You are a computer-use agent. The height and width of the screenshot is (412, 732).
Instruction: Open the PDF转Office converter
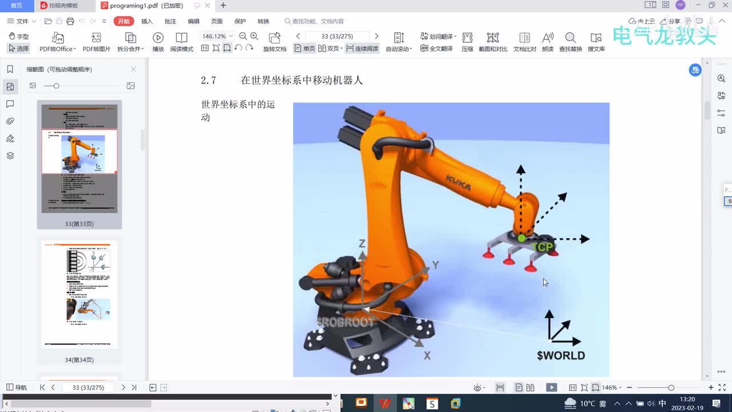[58, 42]
